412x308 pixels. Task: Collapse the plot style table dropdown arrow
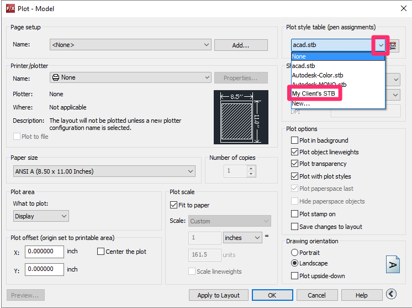[x=381, y=45]
